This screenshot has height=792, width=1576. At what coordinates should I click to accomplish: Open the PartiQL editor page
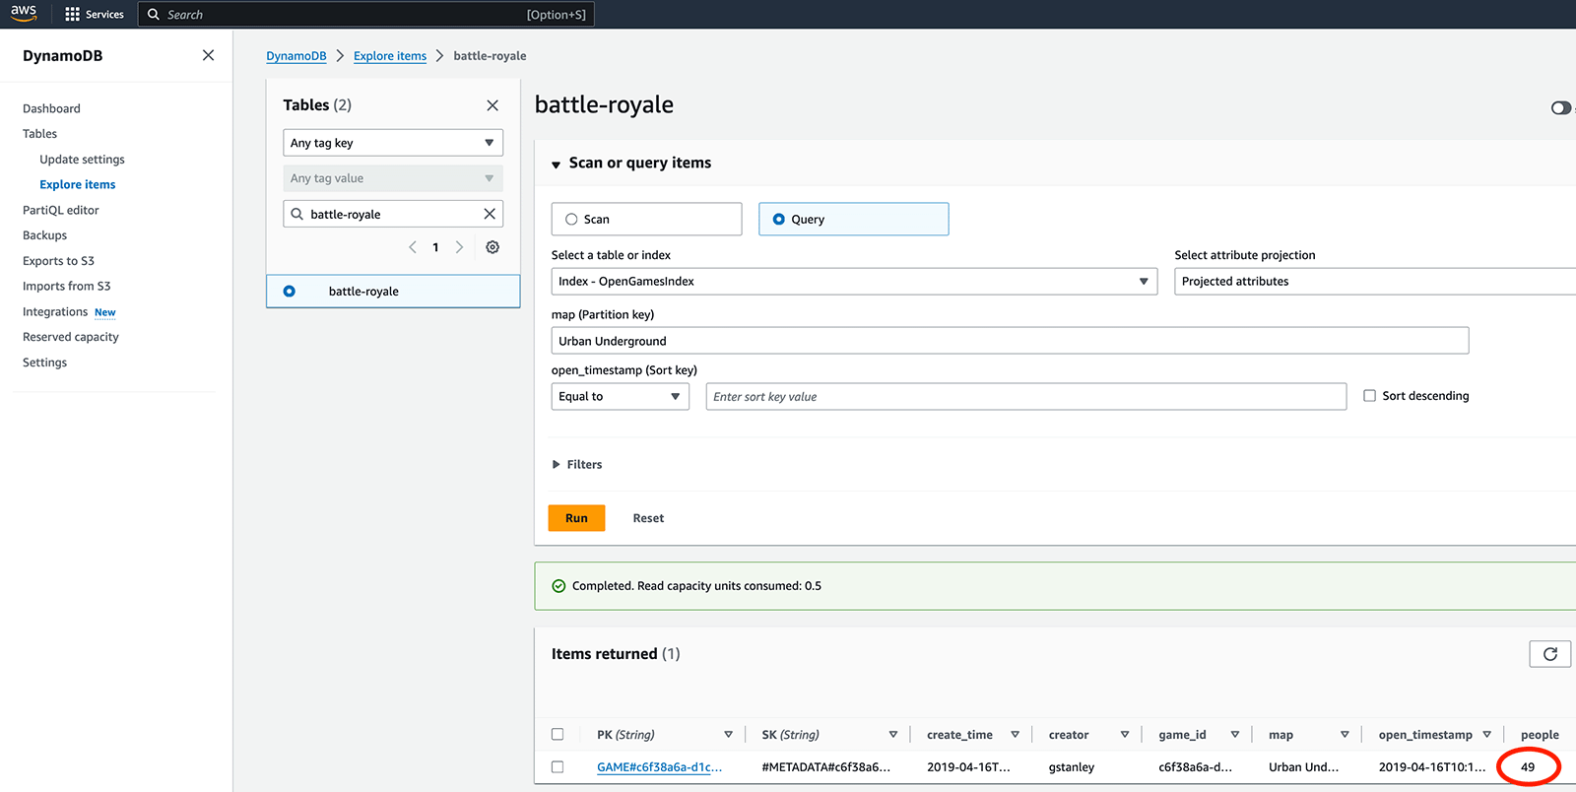click(61, 210)
